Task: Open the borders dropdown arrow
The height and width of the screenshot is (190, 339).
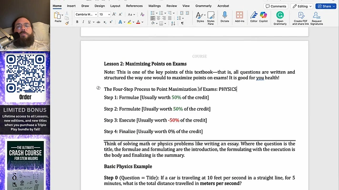Action: tap(165, 23)
